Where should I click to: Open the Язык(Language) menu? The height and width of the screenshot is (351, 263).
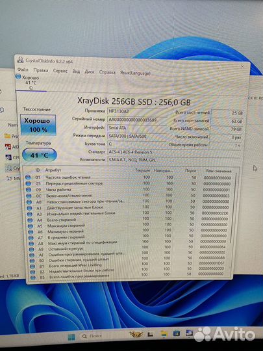coord(135,73)
